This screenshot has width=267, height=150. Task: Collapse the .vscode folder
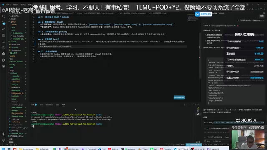13,42
